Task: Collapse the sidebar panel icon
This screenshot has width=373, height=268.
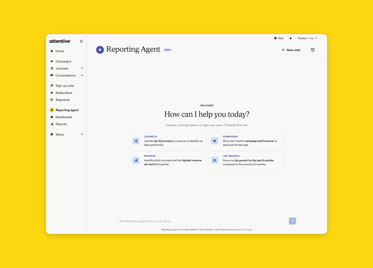Action: point(81,41)
